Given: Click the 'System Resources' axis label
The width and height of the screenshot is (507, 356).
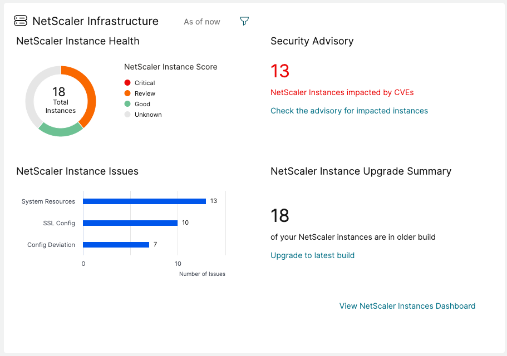Looking at the screenshot, I should point(48,201).
